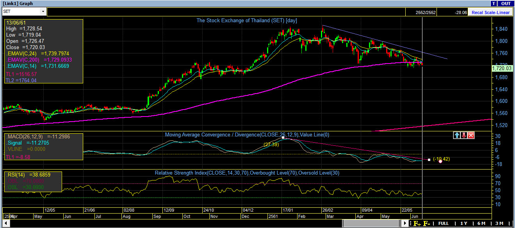The height and width of the screenshot is (228, 515).
Task: Select the white trendline end handle on MACD
Action: tap(429, 159)
